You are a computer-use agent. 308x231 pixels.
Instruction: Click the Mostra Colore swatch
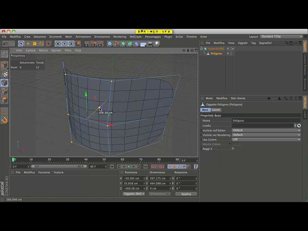pos(236,144)
